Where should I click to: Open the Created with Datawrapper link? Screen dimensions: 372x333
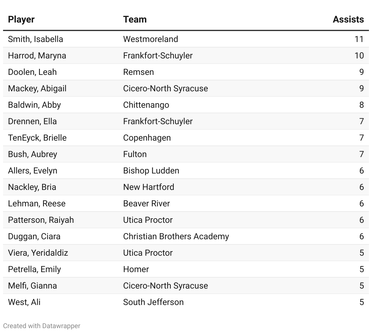[x=42, y=326]
